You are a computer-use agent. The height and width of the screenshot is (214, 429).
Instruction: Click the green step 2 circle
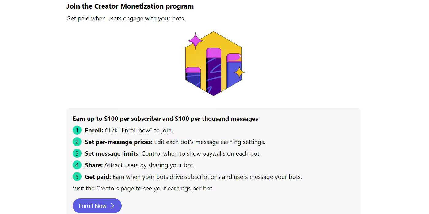click(77, 142)
